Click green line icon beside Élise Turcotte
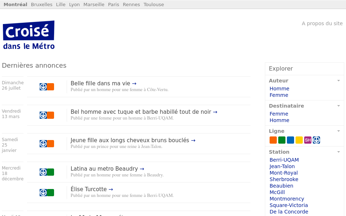 50,193
